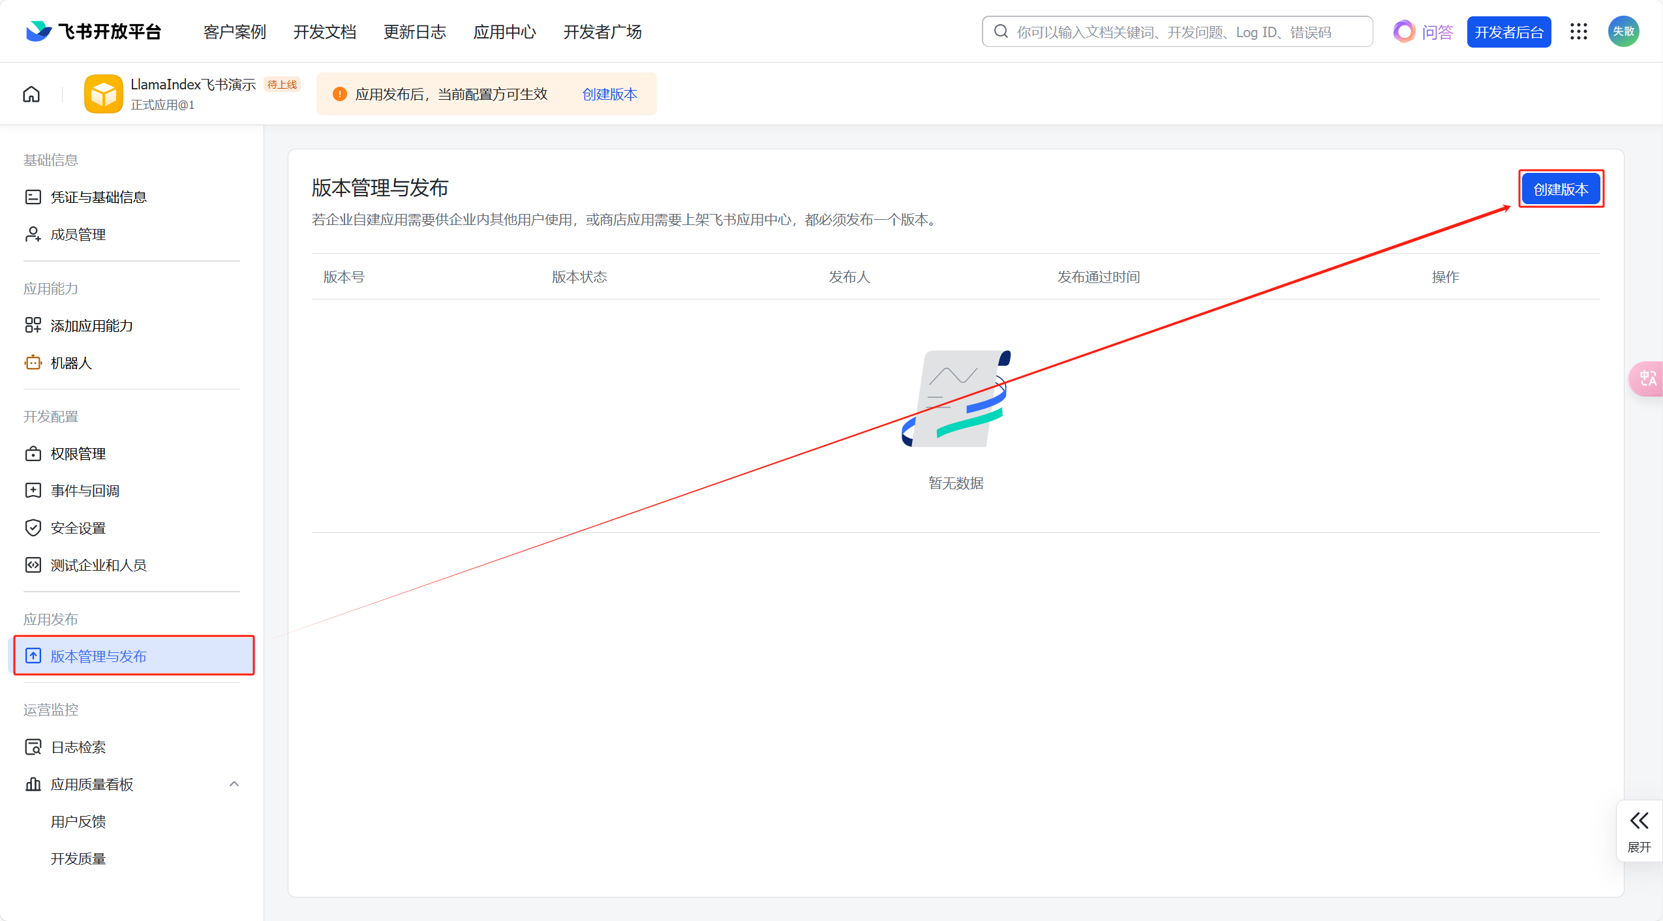Click the 创建版本 link in the orange banner
The image size is (1663, 921).
609,95
